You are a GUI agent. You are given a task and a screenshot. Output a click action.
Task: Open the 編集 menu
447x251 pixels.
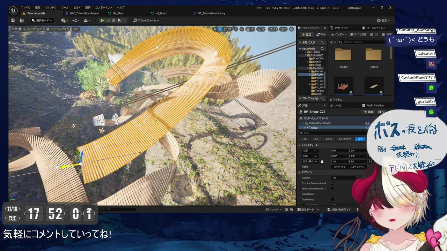click(38, 7)
